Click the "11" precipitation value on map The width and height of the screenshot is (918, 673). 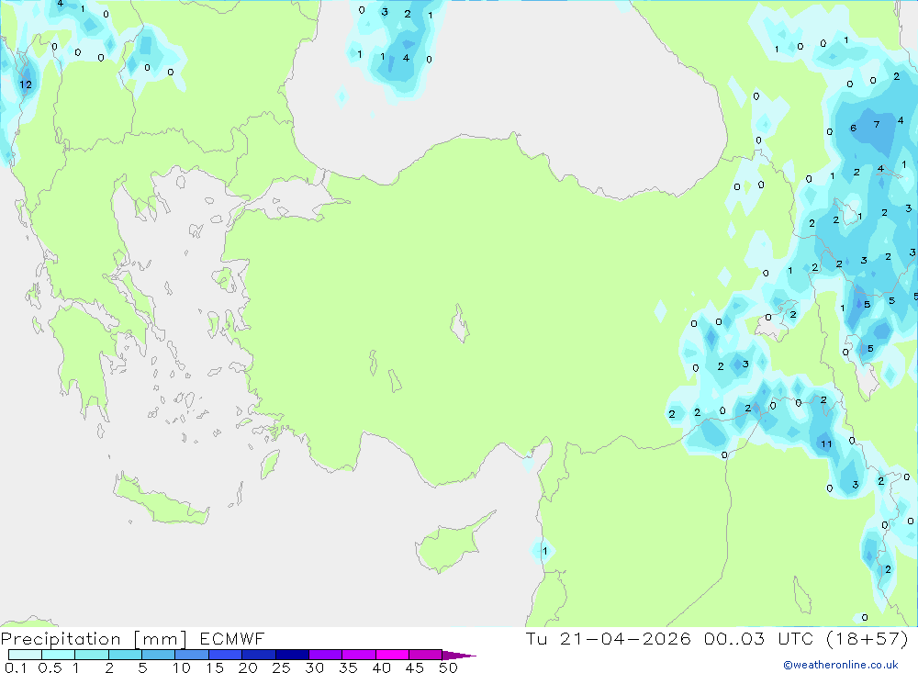[826, 443]
